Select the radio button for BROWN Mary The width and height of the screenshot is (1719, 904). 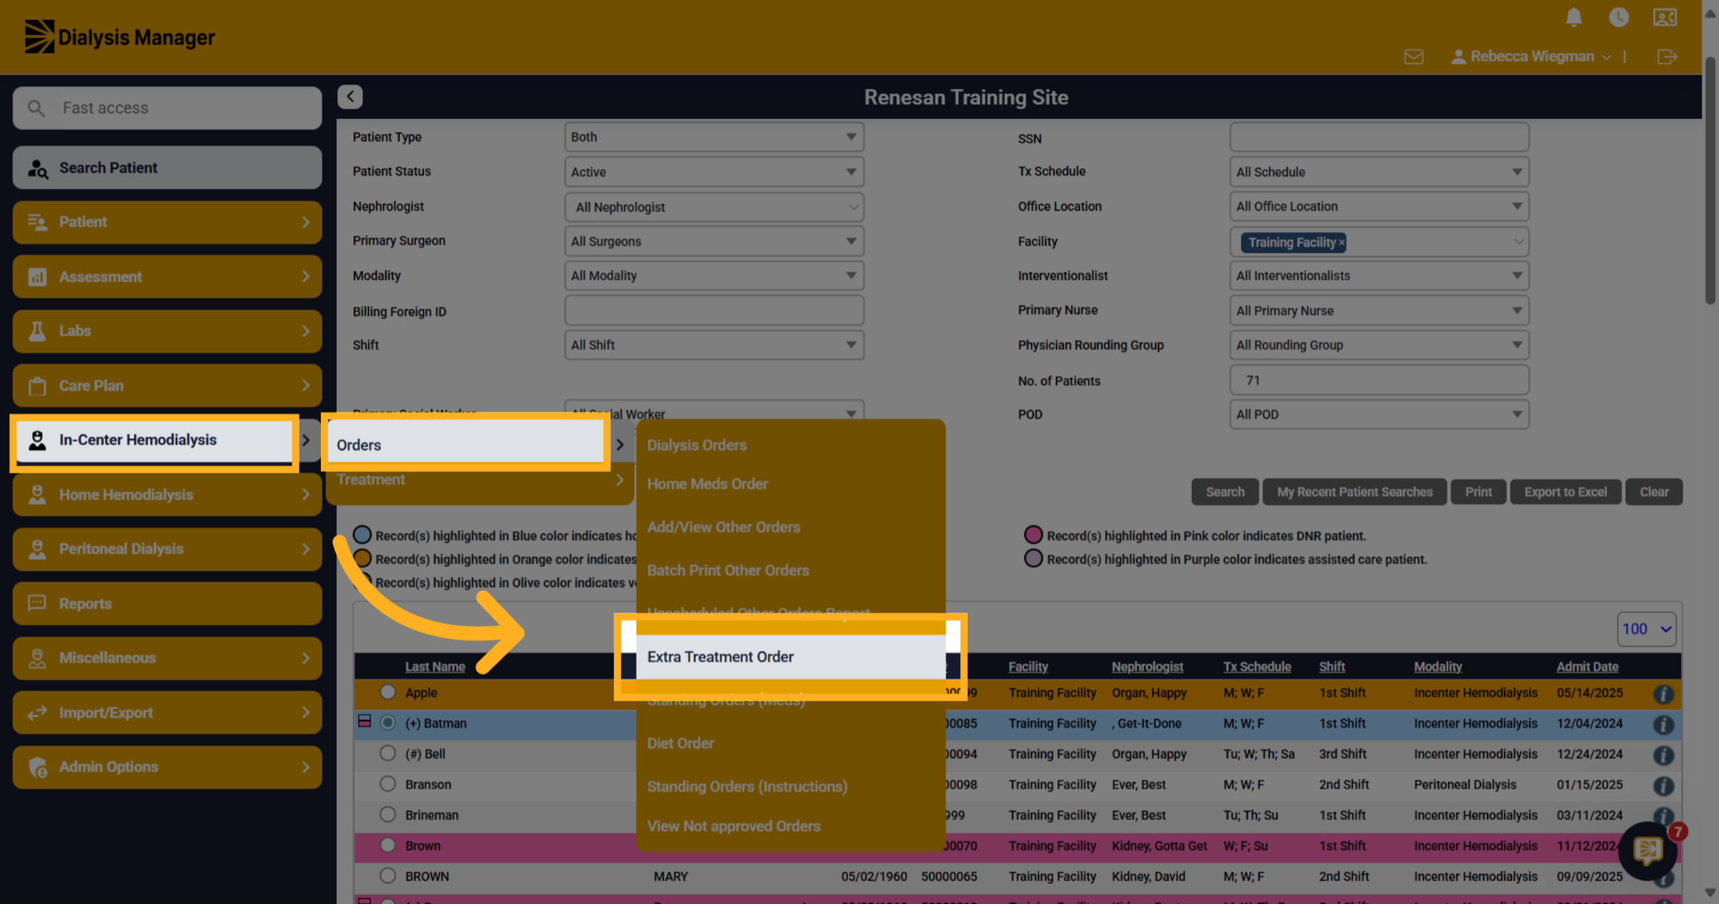(x=387, y=875)
